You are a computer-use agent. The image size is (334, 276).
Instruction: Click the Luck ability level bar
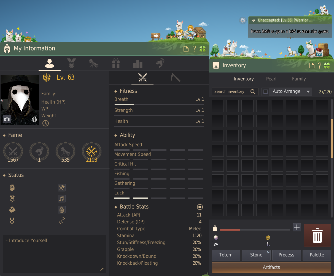[x=159, y=198]
